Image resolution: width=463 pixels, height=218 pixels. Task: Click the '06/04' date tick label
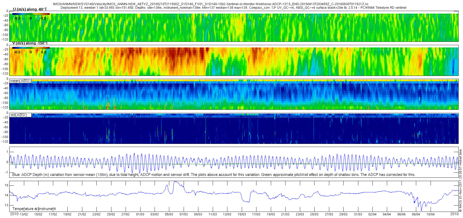tap(402, 214)
